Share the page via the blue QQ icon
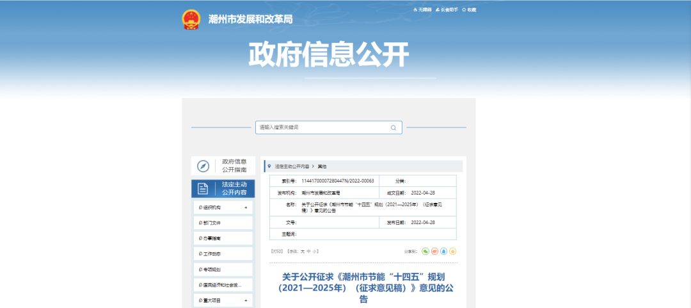 click(443, 251)
